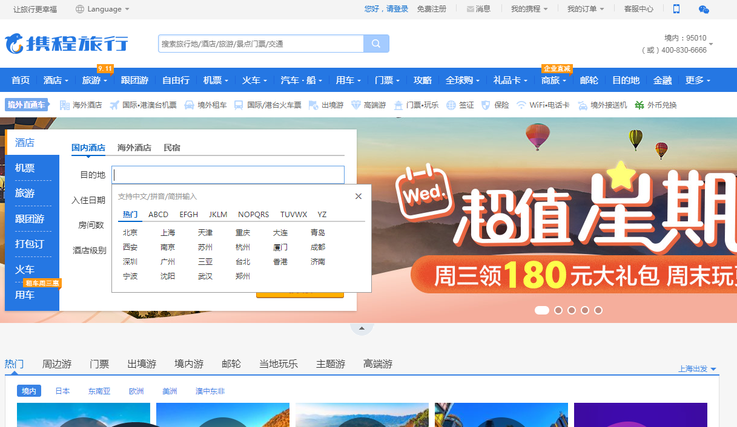The width and height of the screenshot is (737, 427).
Task: Close the city picker popup
Action: (359, 197)
